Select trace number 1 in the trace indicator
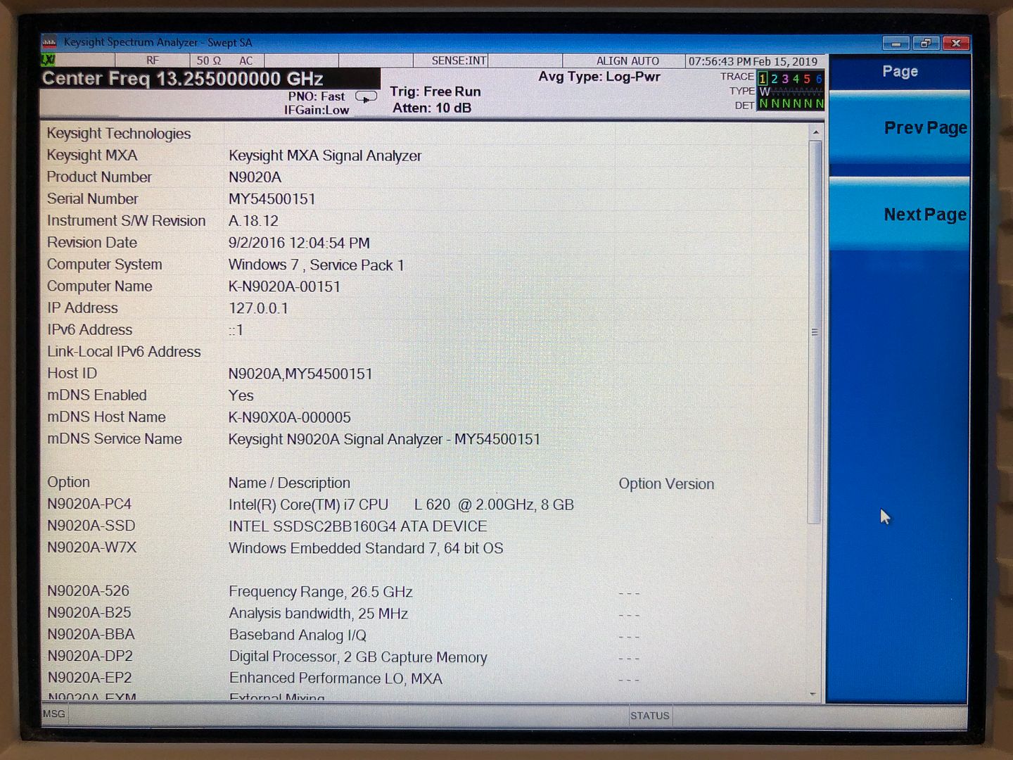The height and width of the screenshot is (760, 1013). tap(763, 79)
